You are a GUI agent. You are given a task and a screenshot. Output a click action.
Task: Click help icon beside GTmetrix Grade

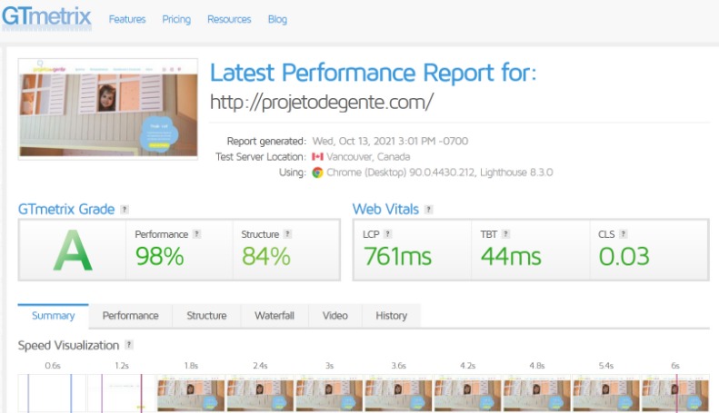tap(125, 210)
